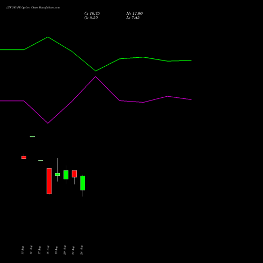Click the 17 Aug date label
This screenshot has width=263, height=263.
(39, 250)
